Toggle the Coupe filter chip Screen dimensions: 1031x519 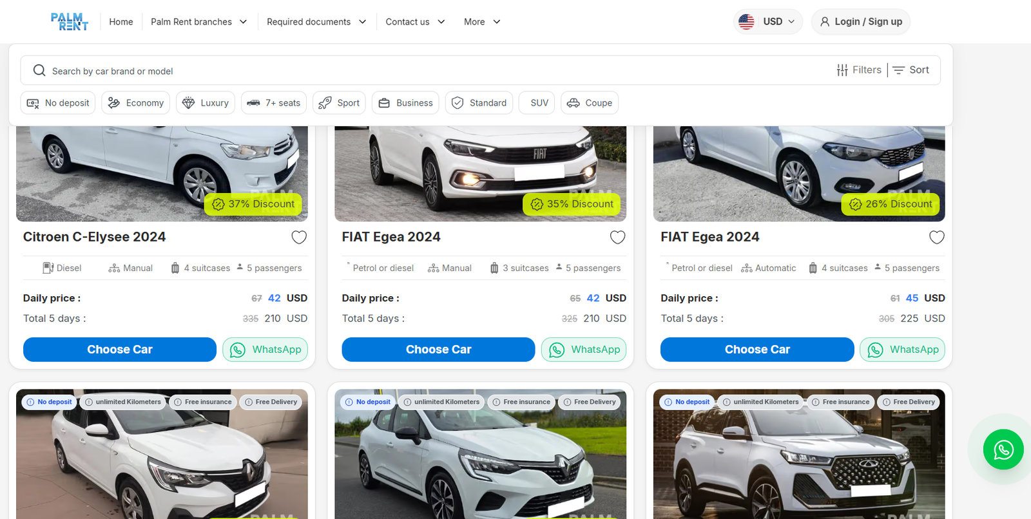coord(590,103)
